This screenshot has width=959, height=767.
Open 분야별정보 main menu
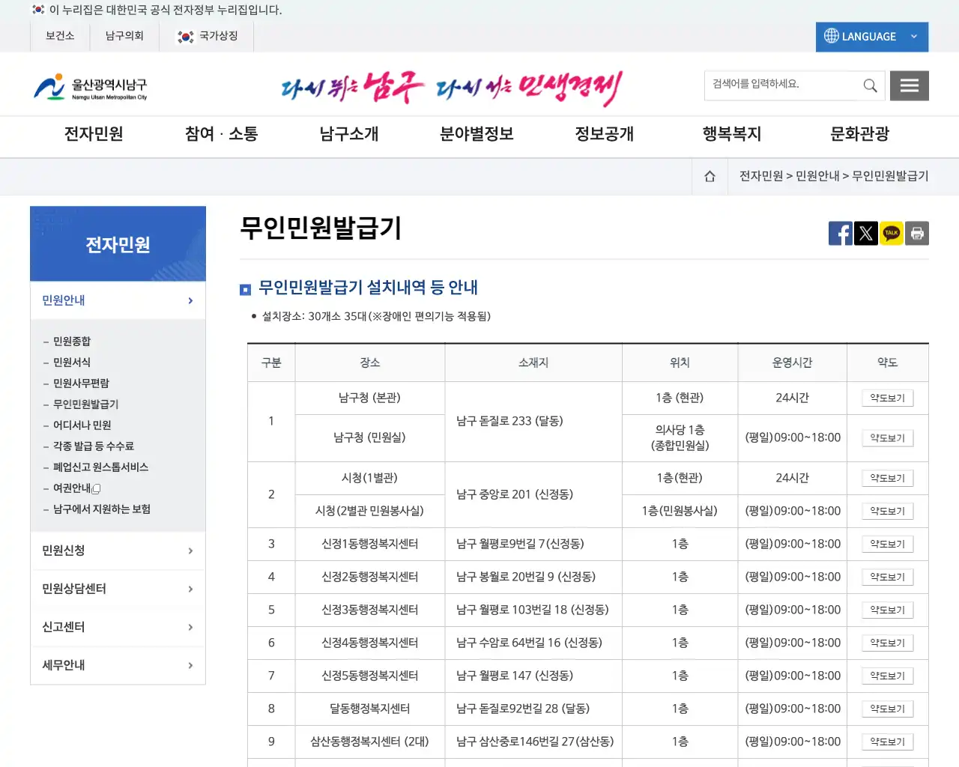click(x=477, y=134)
